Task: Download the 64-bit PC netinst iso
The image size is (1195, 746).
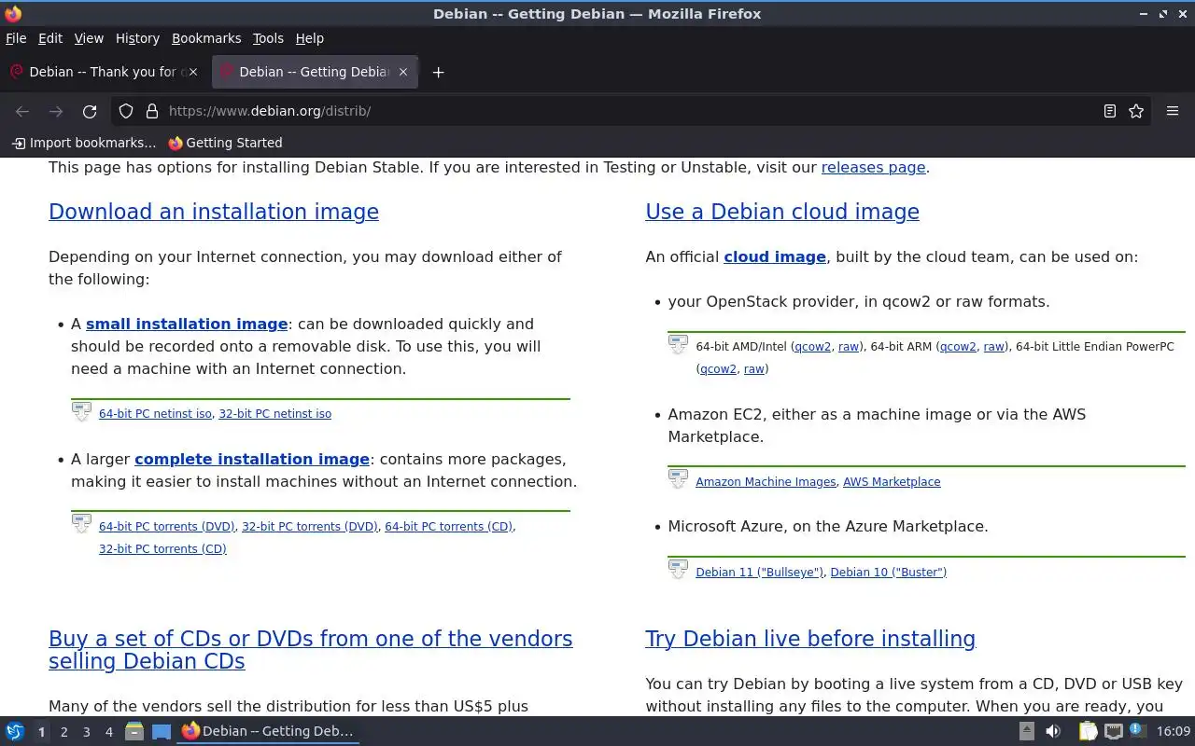Action: coord(155,413)
